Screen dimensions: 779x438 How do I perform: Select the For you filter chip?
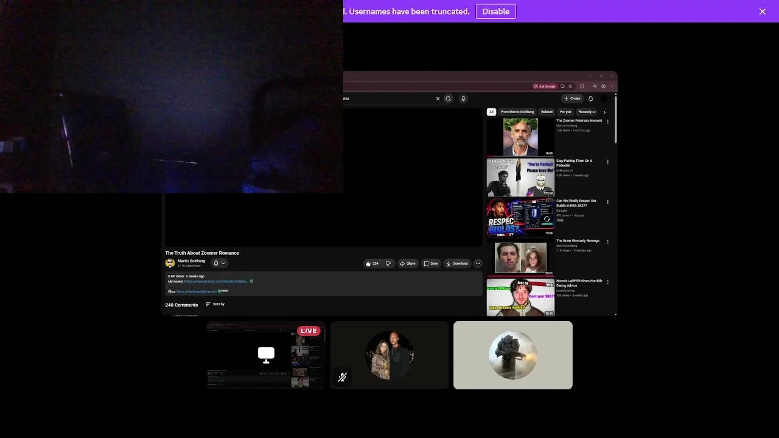(566, 112)
